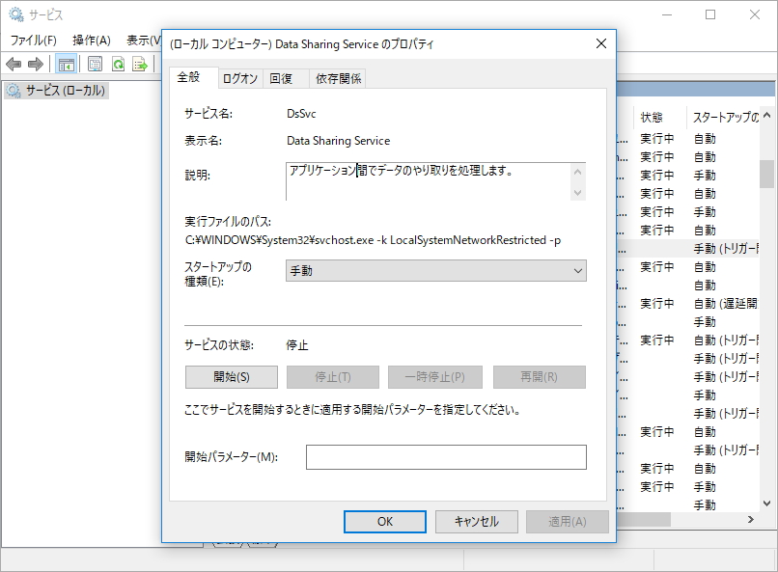The height and width of the screenshot is (572, 778).
Task: Select the サービス (ローカル) node in left pane
Action: [58, 90]
